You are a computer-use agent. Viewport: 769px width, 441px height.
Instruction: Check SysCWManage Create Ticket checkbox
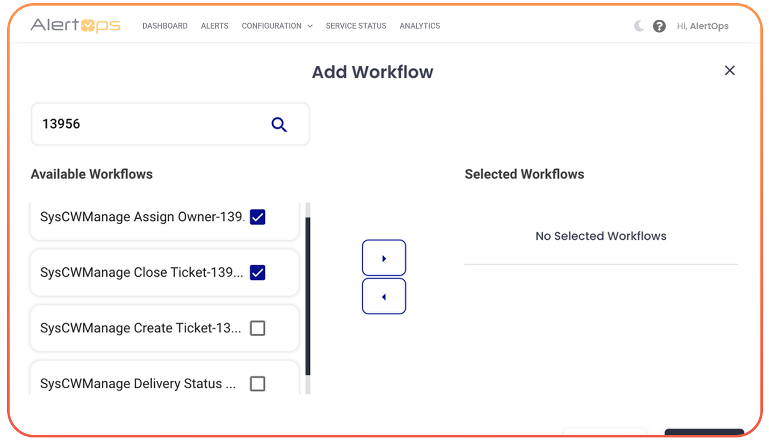(x=258, y=328)
